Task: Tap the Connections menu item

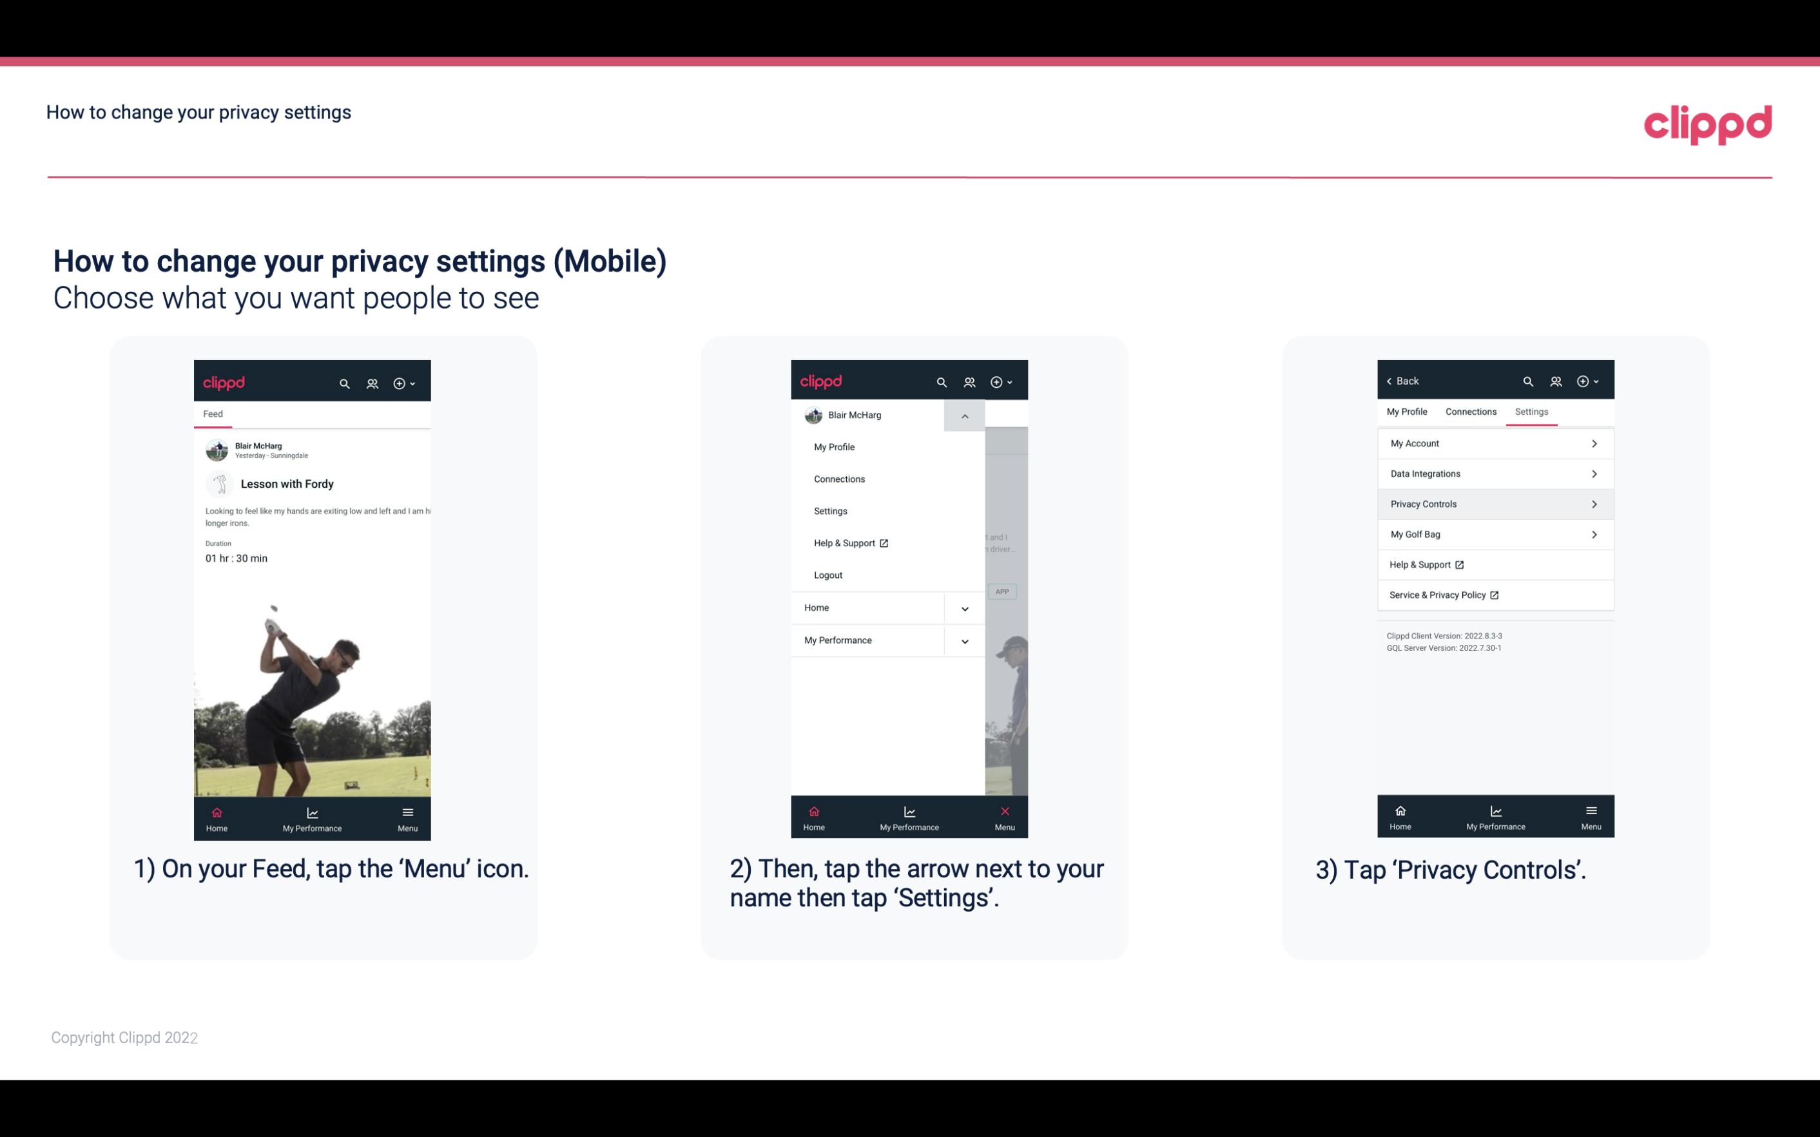Action: 838,477
